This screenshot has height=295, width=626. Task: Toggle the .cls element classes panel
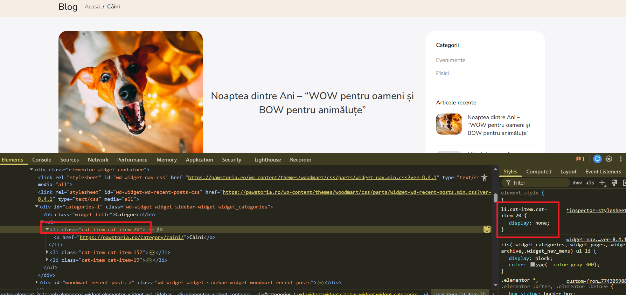[x=590, y=183]
